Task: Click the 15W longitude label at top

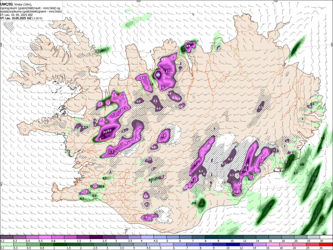Action: pyautogui.click(x=276, y=1)
